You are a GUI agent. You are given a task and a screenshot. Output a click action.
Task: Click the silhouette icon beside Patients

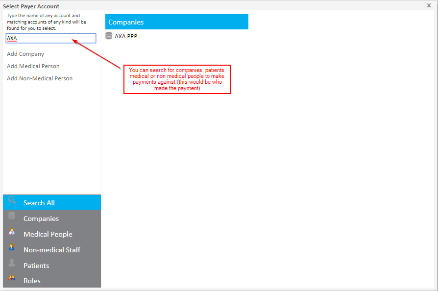click(x=12, y=263)
